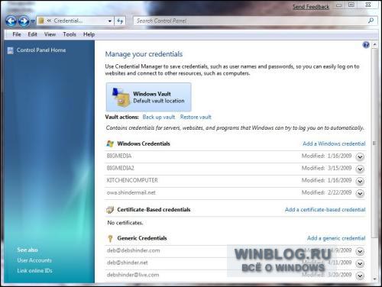Expand the debshinder@live.com credential chevron
Screen dimensions: 382x287
(360, 276)
